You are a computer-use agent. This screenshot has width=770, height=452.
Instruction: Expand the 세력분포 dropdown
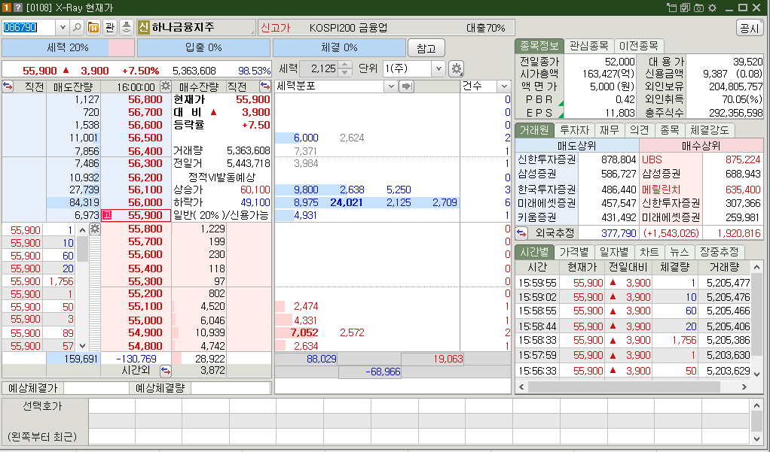390,86
